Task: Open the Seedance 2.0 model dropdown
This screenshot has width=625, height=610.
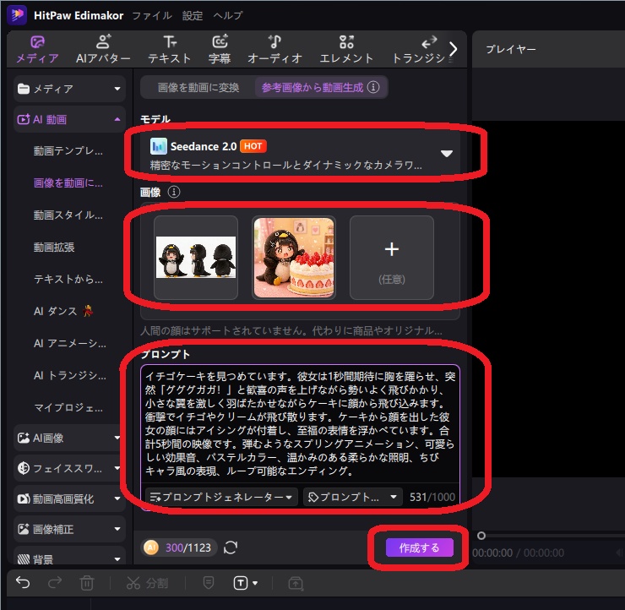Action: (x=300, y=154)
